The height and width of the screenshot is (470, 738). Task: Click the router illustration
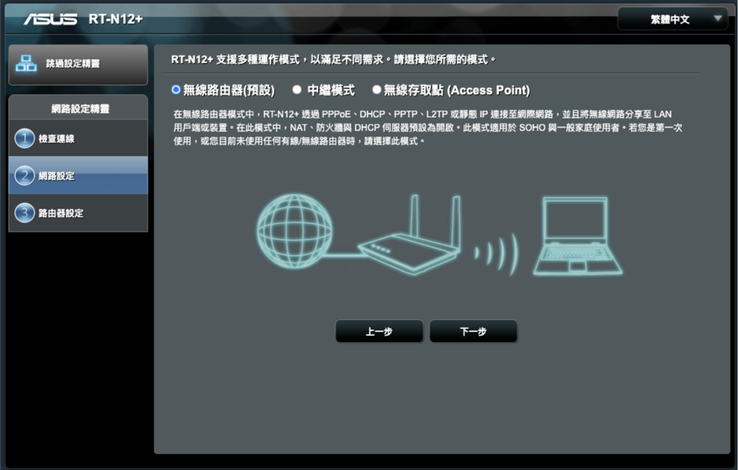click(x=409, y=234)
